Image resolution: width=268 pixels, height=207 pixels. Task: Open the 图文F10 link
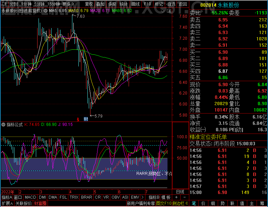(164, 203)
